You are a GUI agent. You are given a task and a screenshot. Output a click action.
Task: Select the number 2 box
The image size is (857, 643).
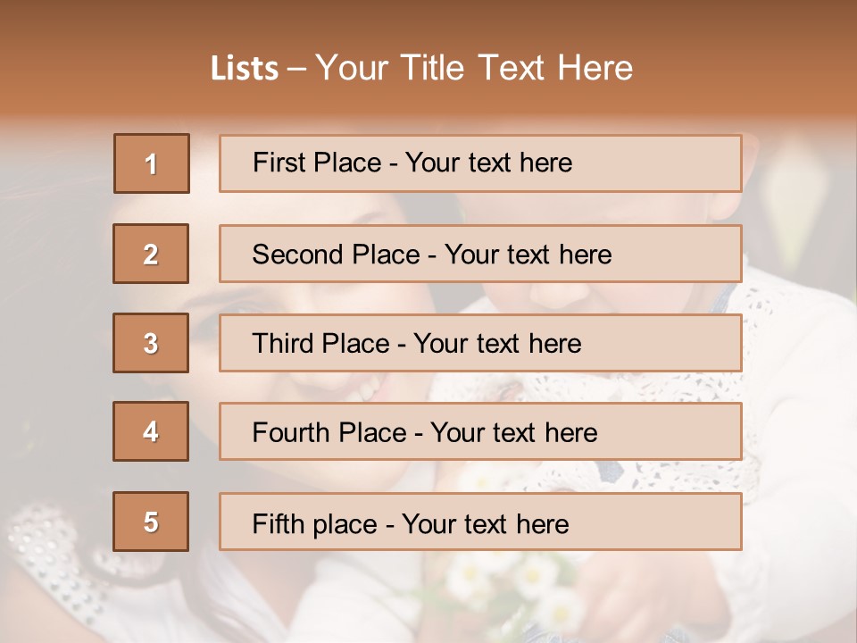click(x=151, y=254)
